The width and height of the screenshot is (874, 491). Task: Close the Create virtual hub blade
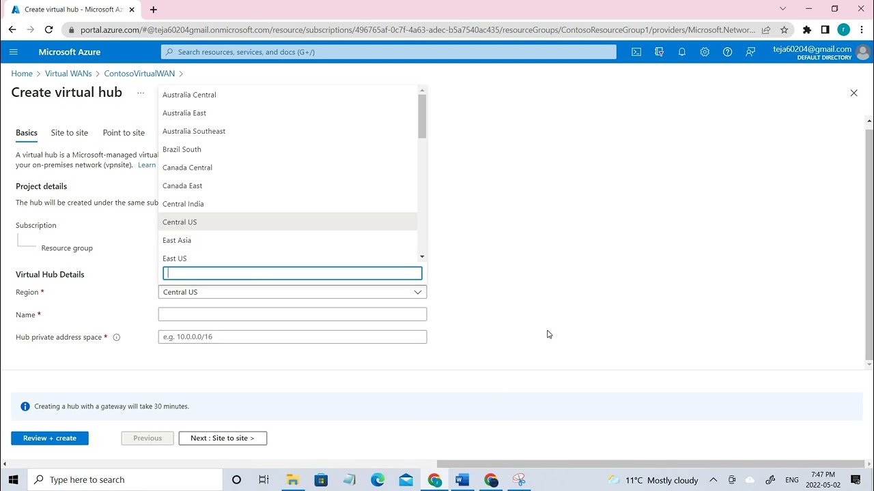[x=854, y=93]
